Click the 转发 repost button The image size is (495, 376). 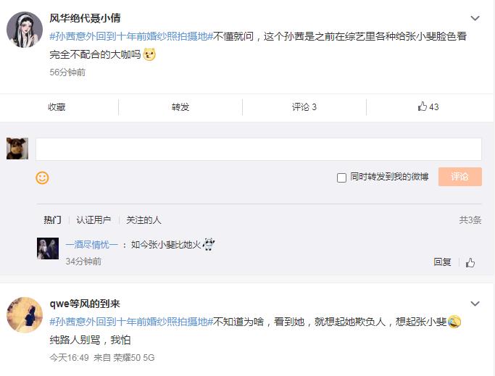180,106
